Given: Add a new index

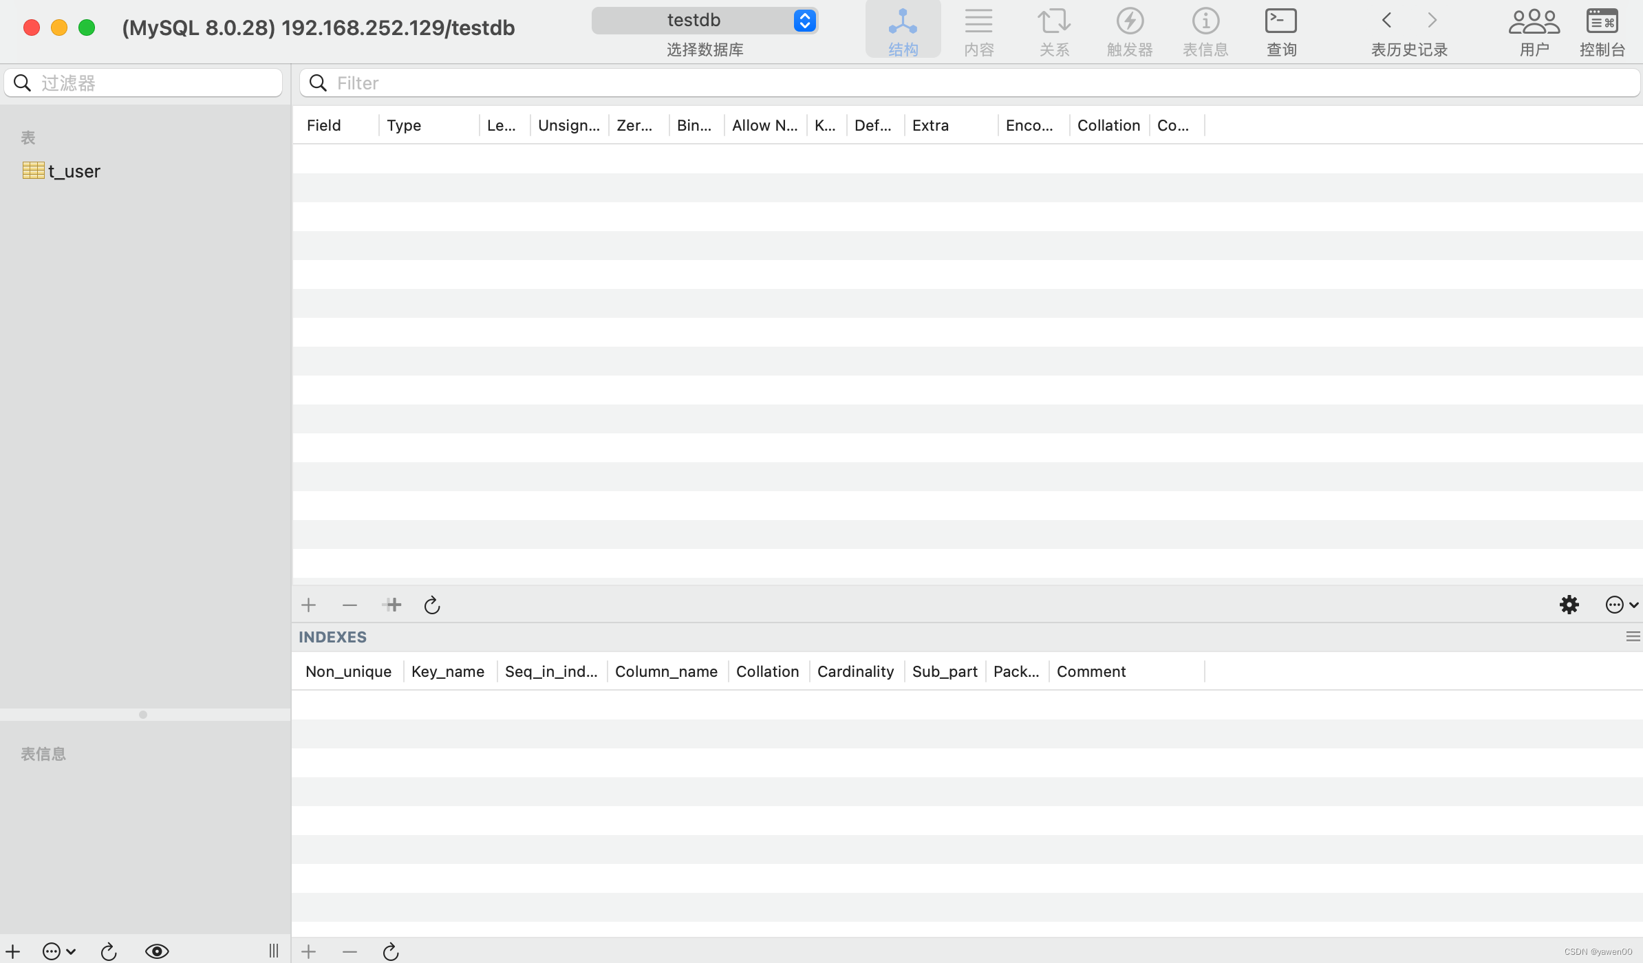Looking at the screenshot, I should tap(308, 952).
